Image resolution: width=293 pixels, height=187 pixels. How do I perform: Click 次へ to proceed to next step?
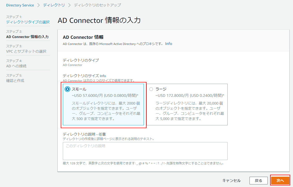click(x=280, y=180)
